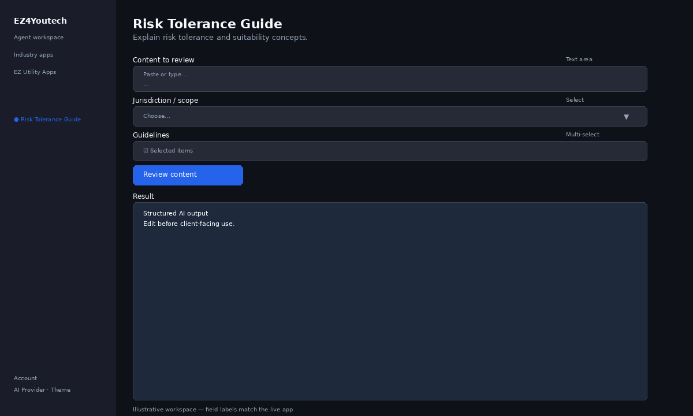Viewport: 693px width, 416px height.
Task: Click the 'Illustrative workspace' footer note
Action: click(x=213, y=410)
